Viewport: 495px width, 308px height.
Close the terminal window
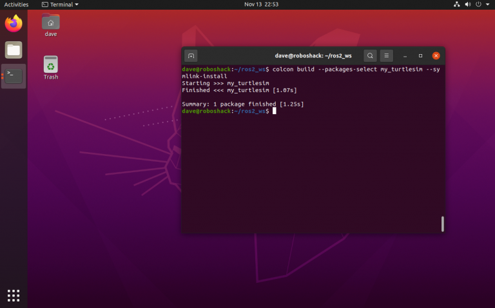(x=436, y=56)
